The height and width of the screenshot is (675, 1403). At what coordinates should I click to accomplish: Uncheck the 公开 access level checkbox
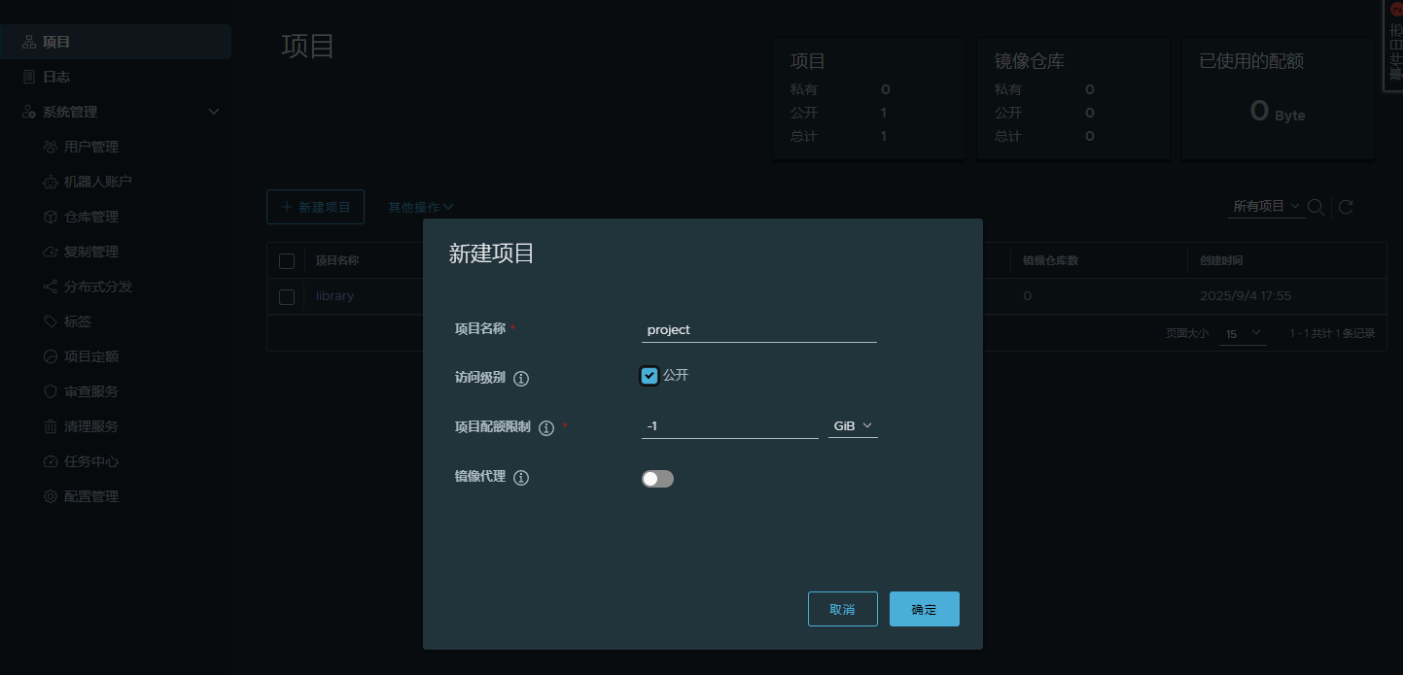tap(649, 376)
